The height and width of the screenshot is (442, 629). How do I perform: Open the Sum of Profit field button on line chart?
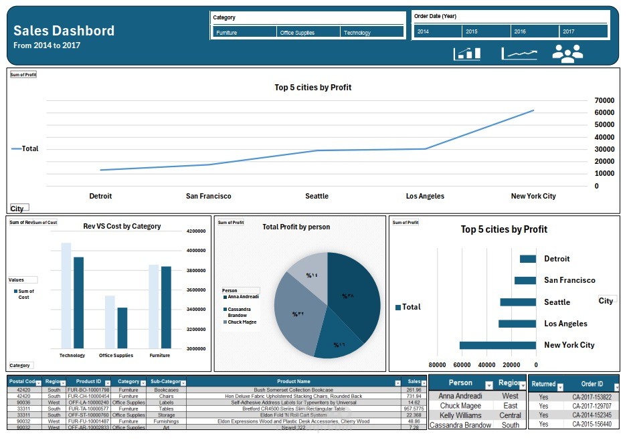23,74
